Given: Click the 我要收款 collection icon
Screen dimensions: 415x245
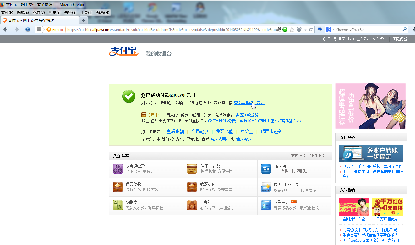Looking at the screenshot, I should point(192,187).
